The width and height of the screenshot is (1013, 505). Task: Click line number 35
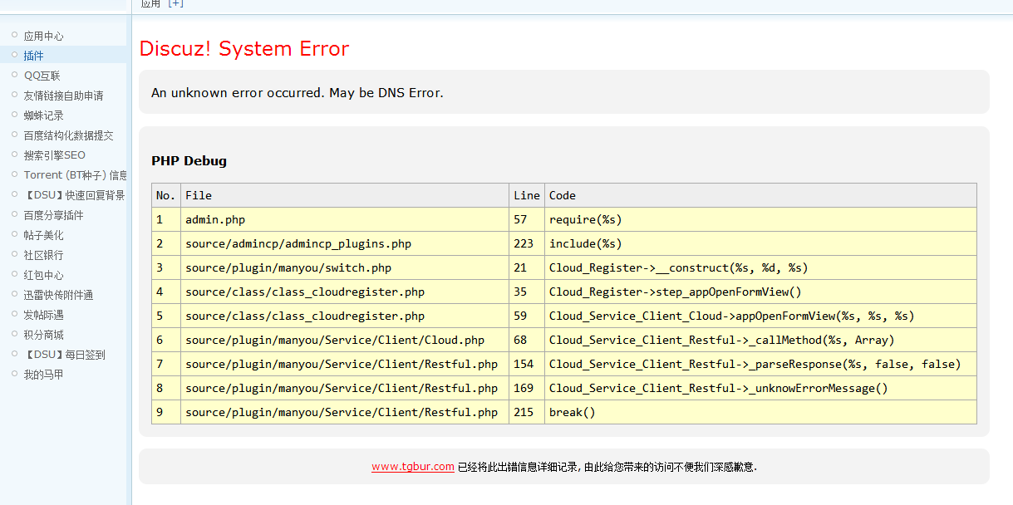pos(527,292)
